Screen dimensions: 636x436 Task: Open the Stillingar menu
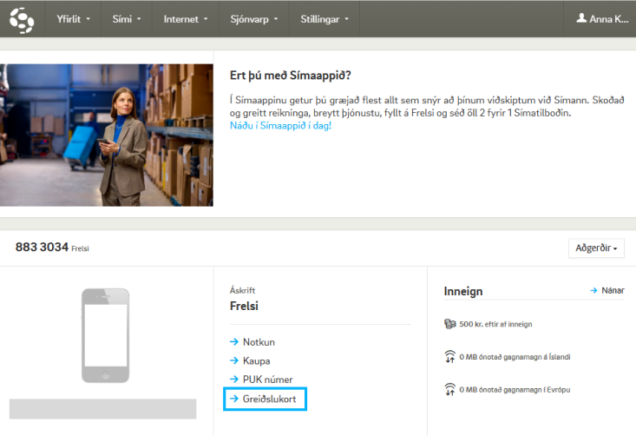[325, 19]
